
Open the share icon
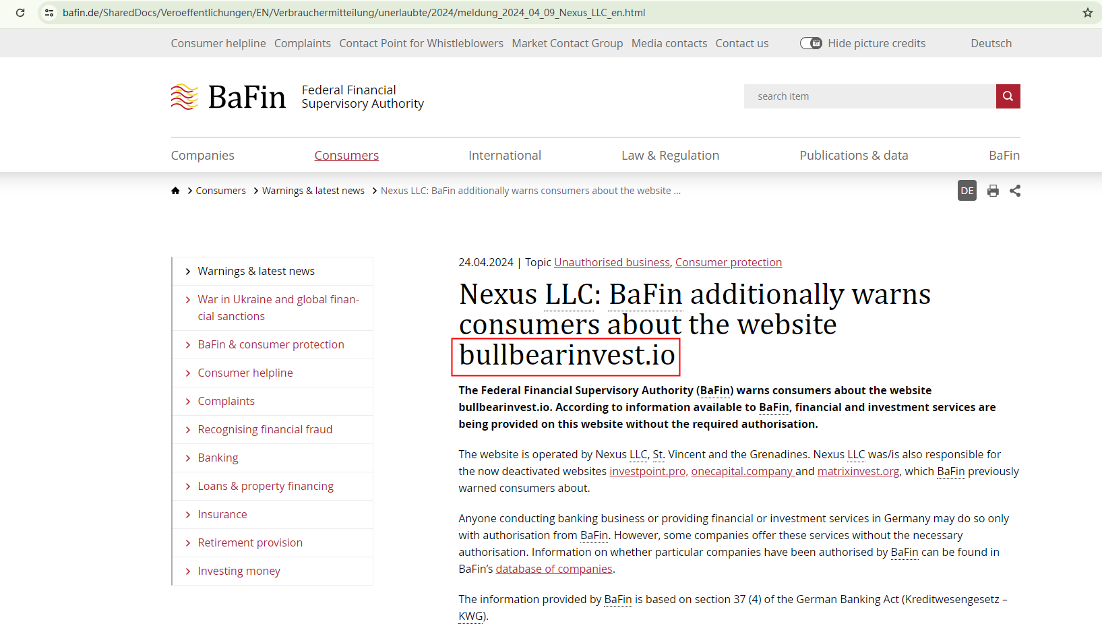point(1015,191)
